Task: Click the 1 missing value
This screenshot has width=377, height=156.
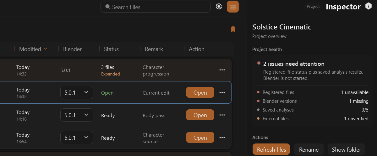Action: (x=359, y=101)
